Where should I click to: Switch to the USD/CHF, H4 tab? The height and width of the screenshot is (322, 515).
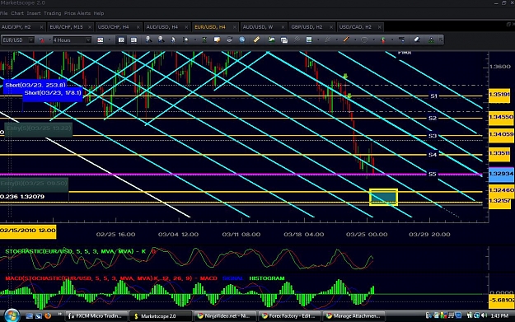pyautogui.click(x=119, y=27)
